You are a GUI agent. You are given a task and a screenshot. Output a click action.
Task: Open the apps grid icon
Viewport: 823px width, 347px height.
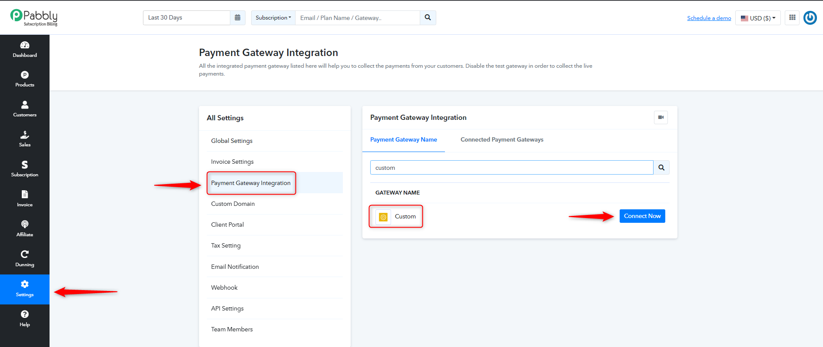[x=792, y=18]
